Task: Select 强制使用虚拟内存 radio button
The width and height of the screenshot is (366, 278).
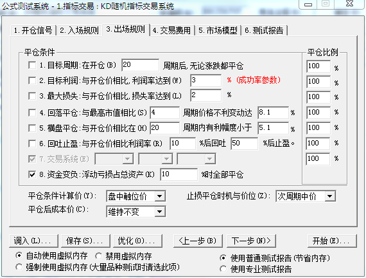Action: [x=19, y=267]
